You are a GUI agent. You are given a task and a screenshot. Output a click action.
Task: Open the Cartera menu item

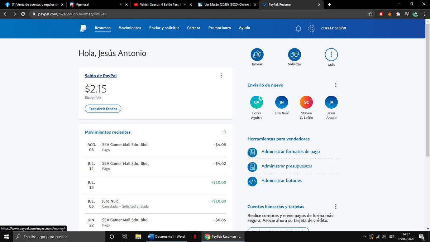click(193, 28)
